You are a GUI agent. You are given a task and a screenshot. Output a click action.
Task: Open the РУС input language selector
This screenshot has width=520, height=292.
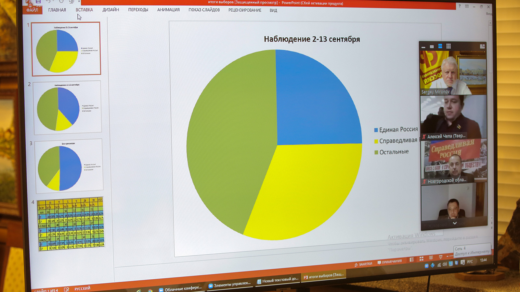(470, 262)
